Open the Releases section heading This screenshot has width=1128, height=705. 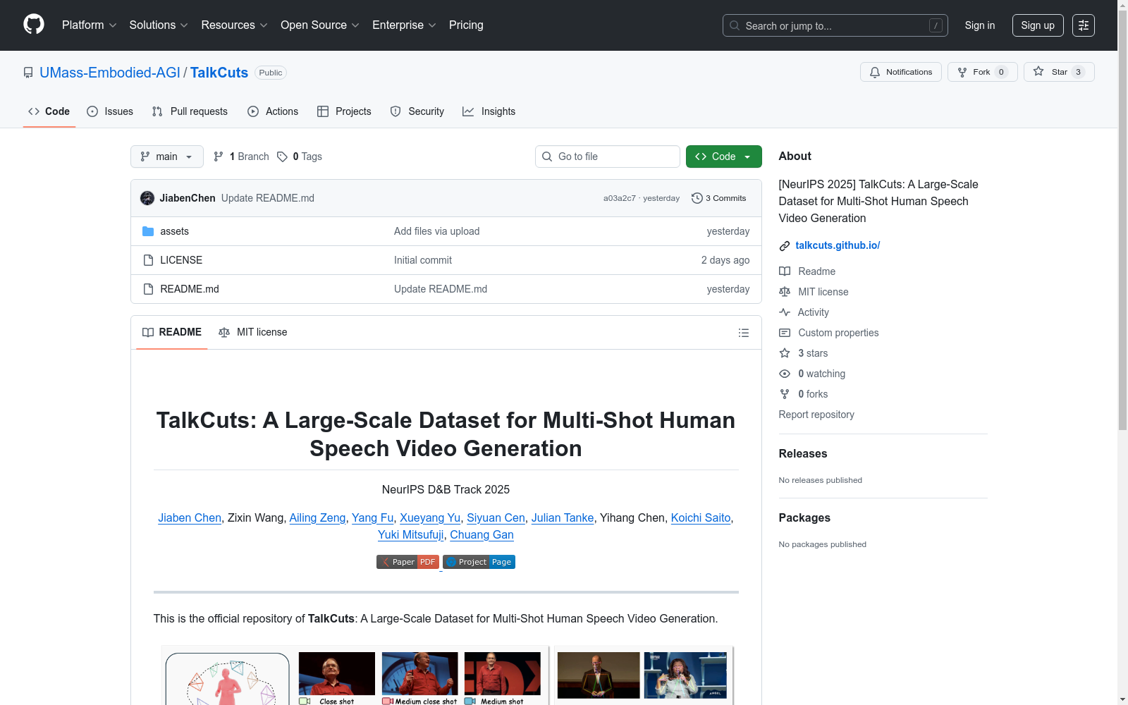pyautogui.click(x=803, y=453)
